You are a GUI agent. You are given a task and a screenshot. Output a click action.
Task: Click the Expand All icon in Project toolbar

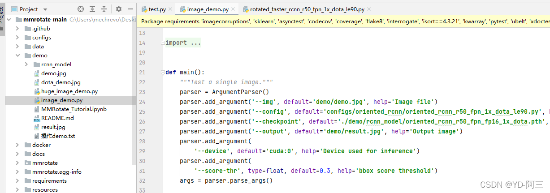[x=92, y=9]
